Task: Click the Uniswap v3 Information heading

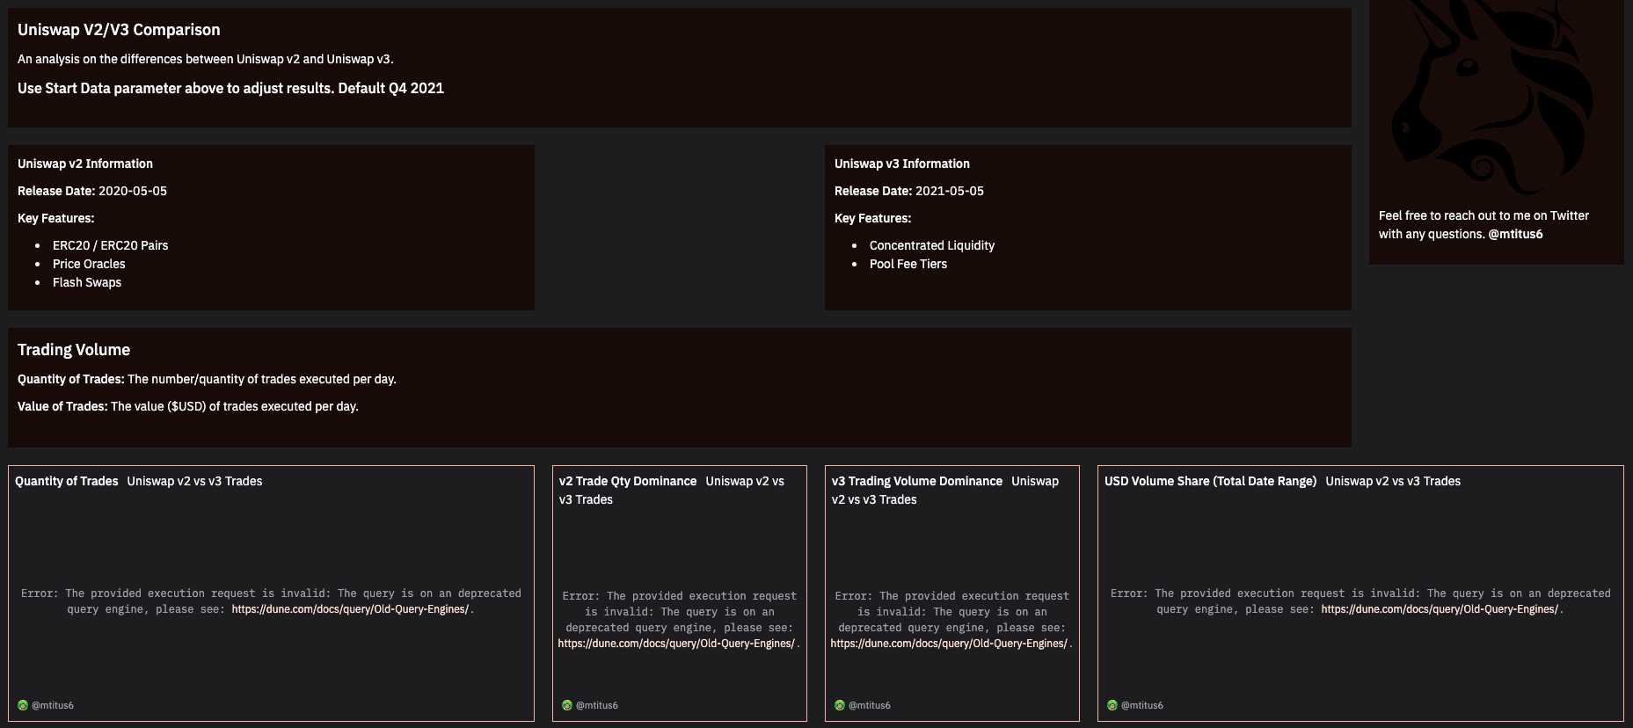Action: click(902, 164)
